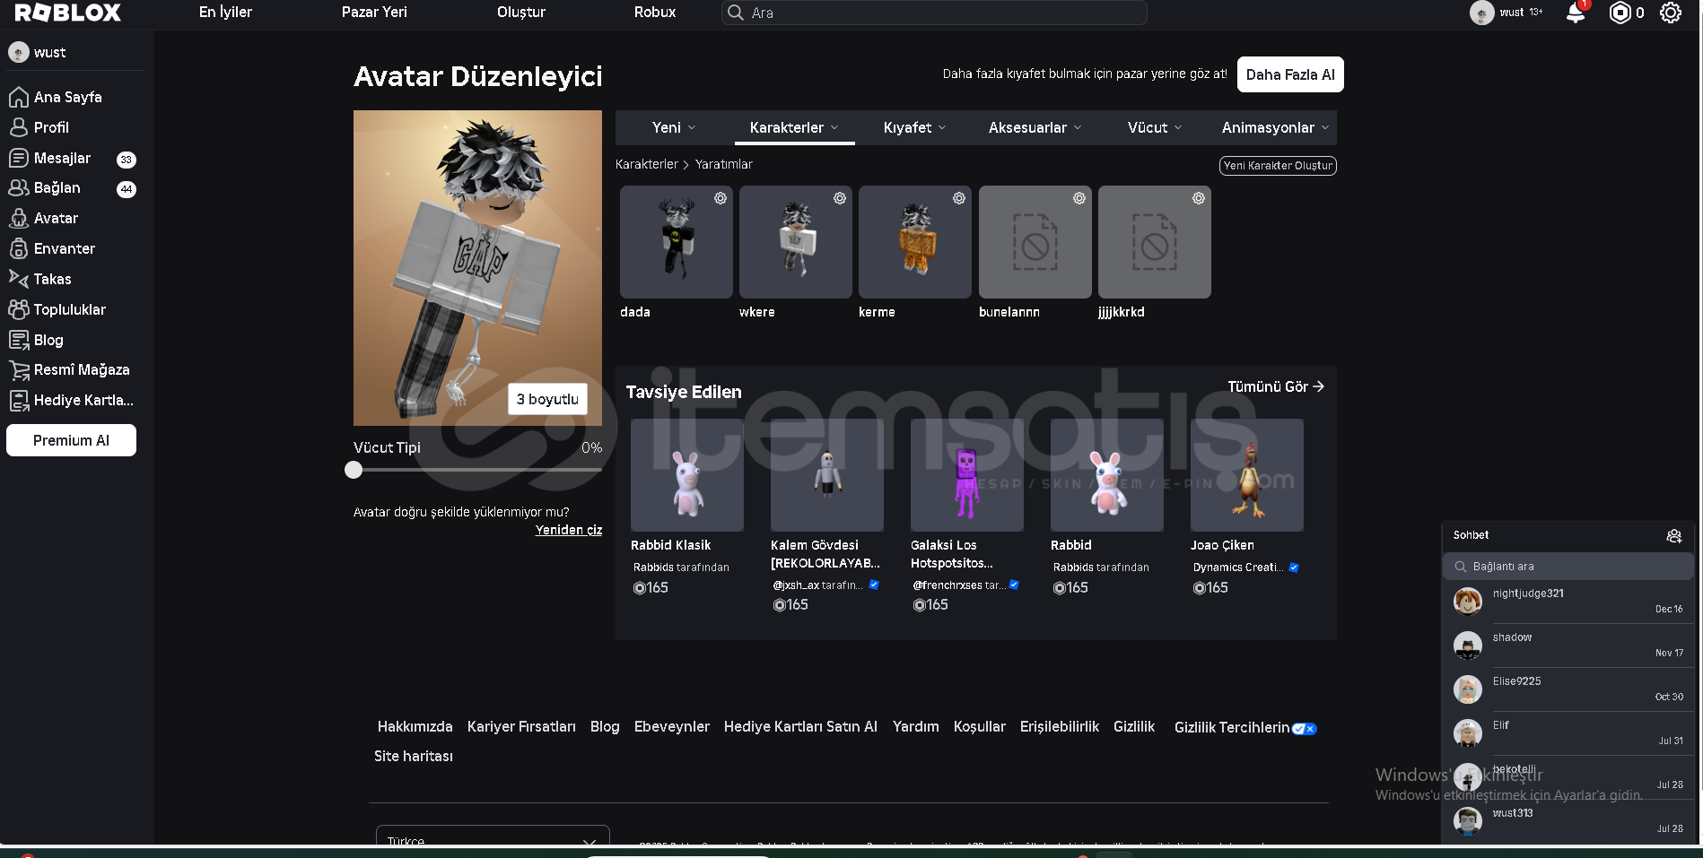Image resolution: width=1703 pixels, height=858 pixels.
Task: Click the Yeni Karakter Oluştur button
Action: pos(1278,166)
